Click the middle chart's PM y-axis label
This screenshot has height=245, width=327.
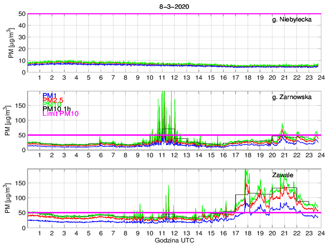point(11,121)
